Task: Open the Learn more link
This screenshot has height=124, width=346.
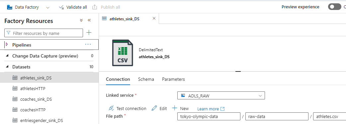Action: pyautogui.click(x=211, y=109)
